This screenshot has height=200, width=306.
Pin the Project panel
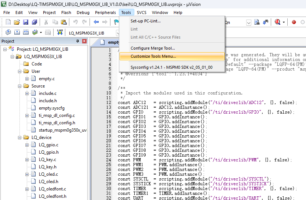78,41
